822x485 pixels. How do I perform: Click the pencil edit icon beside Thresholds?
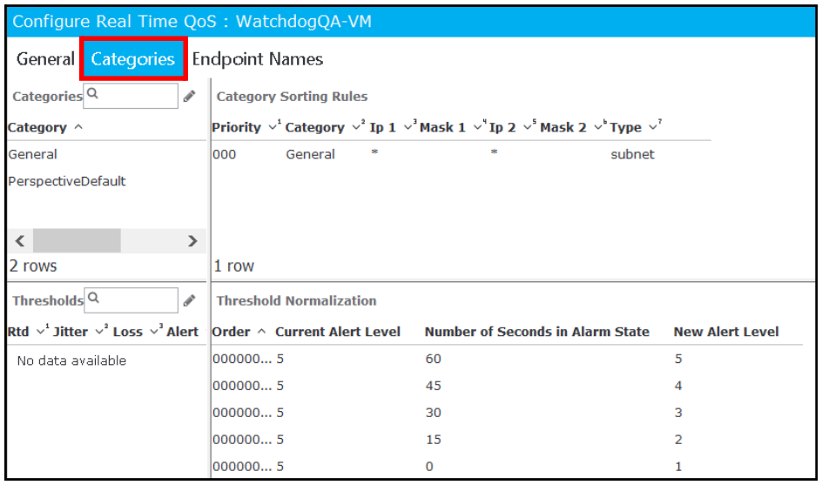(189, 300)
